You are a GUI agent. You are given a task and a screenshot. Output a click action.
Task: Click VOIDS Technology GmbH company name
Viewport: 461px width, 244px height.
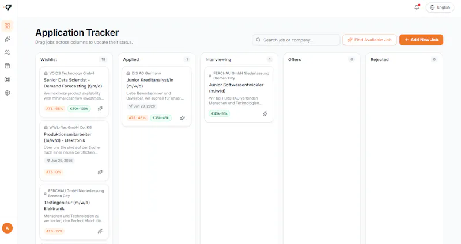[71, 73]
